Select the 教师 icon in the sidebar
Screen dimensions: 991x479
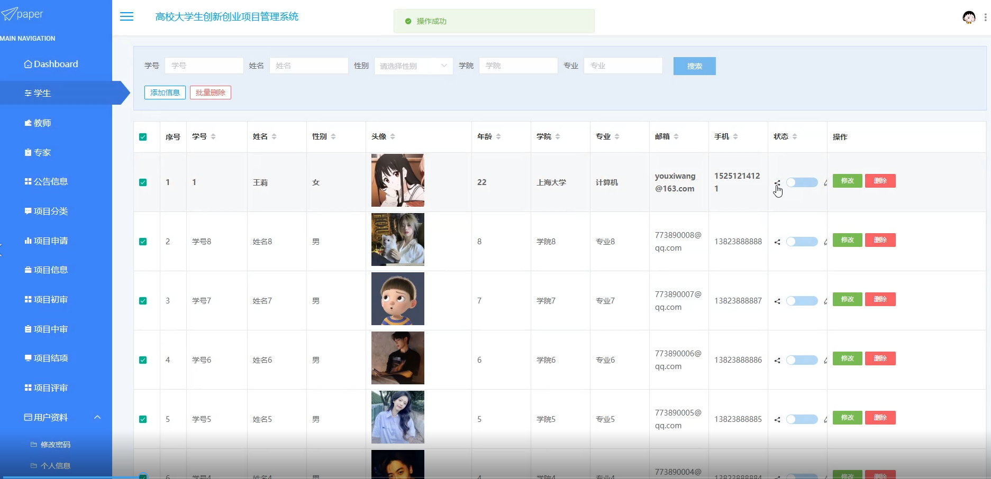[x=28, y=123]
